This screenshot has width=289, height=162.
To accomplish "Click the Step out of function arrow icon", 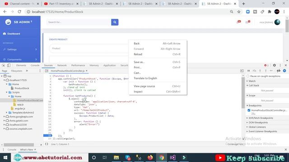I will tap(266, 71).
